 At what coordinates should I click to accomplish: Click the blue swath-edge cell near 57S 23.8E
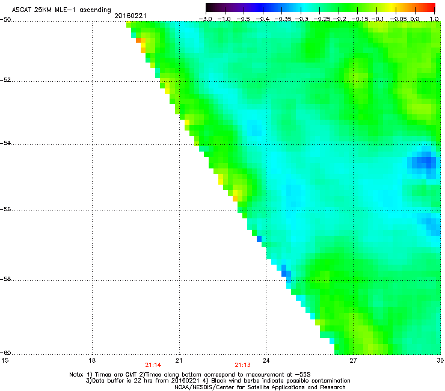click(259, 239)
